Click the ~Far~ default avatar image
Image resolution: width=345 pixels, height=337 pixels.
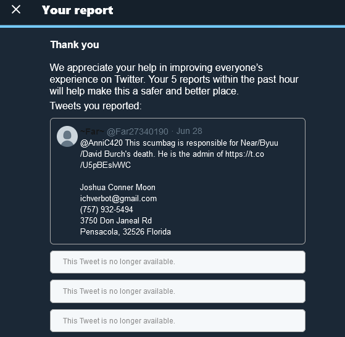click(67, 136)
